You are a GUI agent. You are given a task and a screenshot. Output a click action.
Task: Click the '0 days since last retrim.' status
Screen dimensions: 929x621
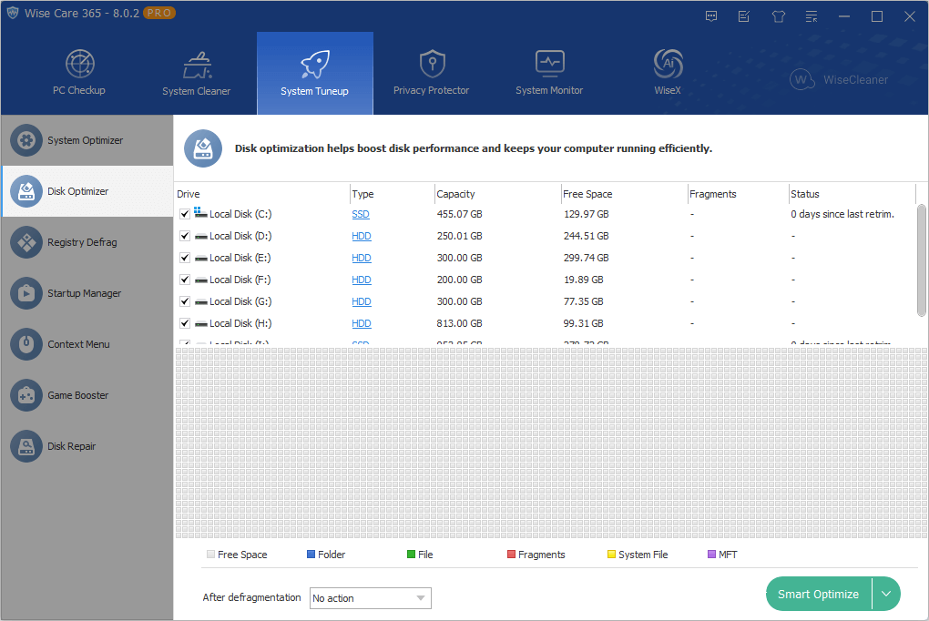(x=842, y=214)
